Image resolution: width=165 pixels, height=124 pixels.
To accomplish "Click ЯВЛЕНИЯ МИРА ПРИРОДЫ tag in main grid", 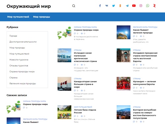I will point(145,27).
